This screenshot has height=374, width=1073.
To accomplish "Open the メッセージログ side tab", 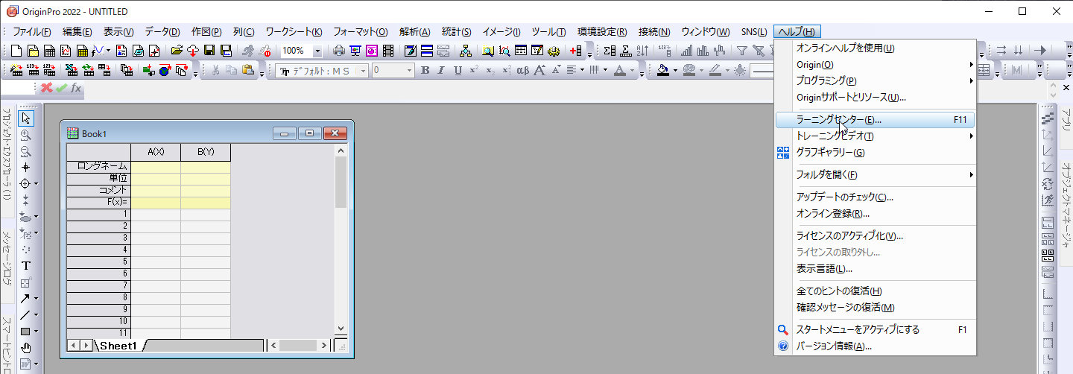I will pyautogui.click(x=6, y=259).
